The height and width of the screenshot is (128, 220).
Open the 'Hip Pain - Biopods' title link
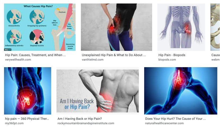172,55
